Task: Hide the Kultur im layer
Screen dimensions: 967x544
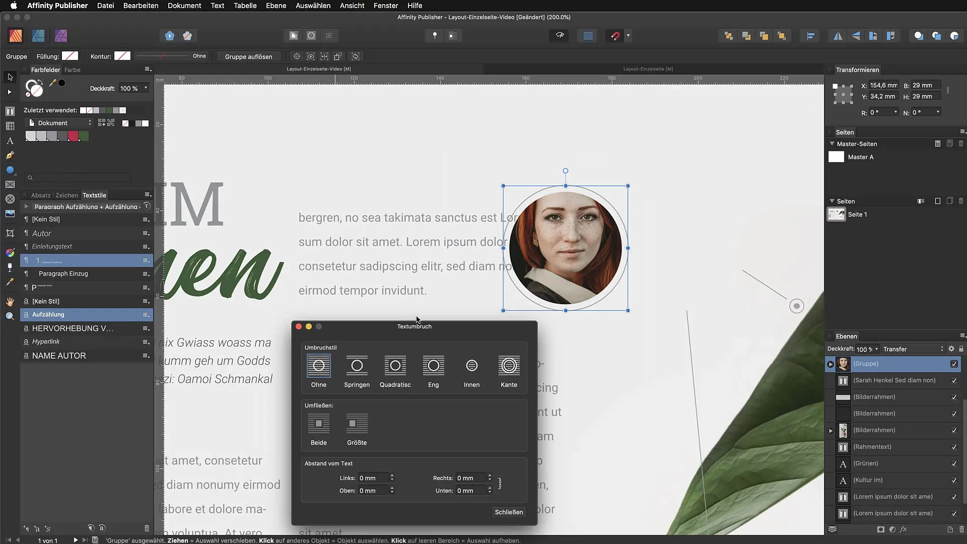Action: tap(954, 480)
